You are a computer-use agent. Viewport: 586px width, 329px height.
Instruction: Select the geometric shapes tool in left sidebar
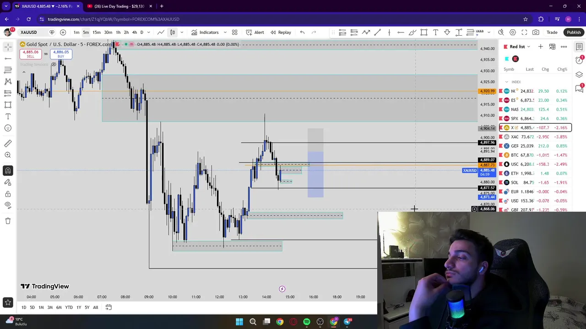tap(8, 105)
